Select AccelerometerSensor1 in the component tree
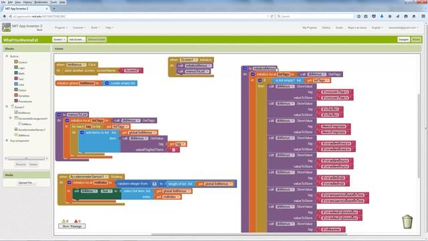The image size is (428, 241). tap(29, 129)
